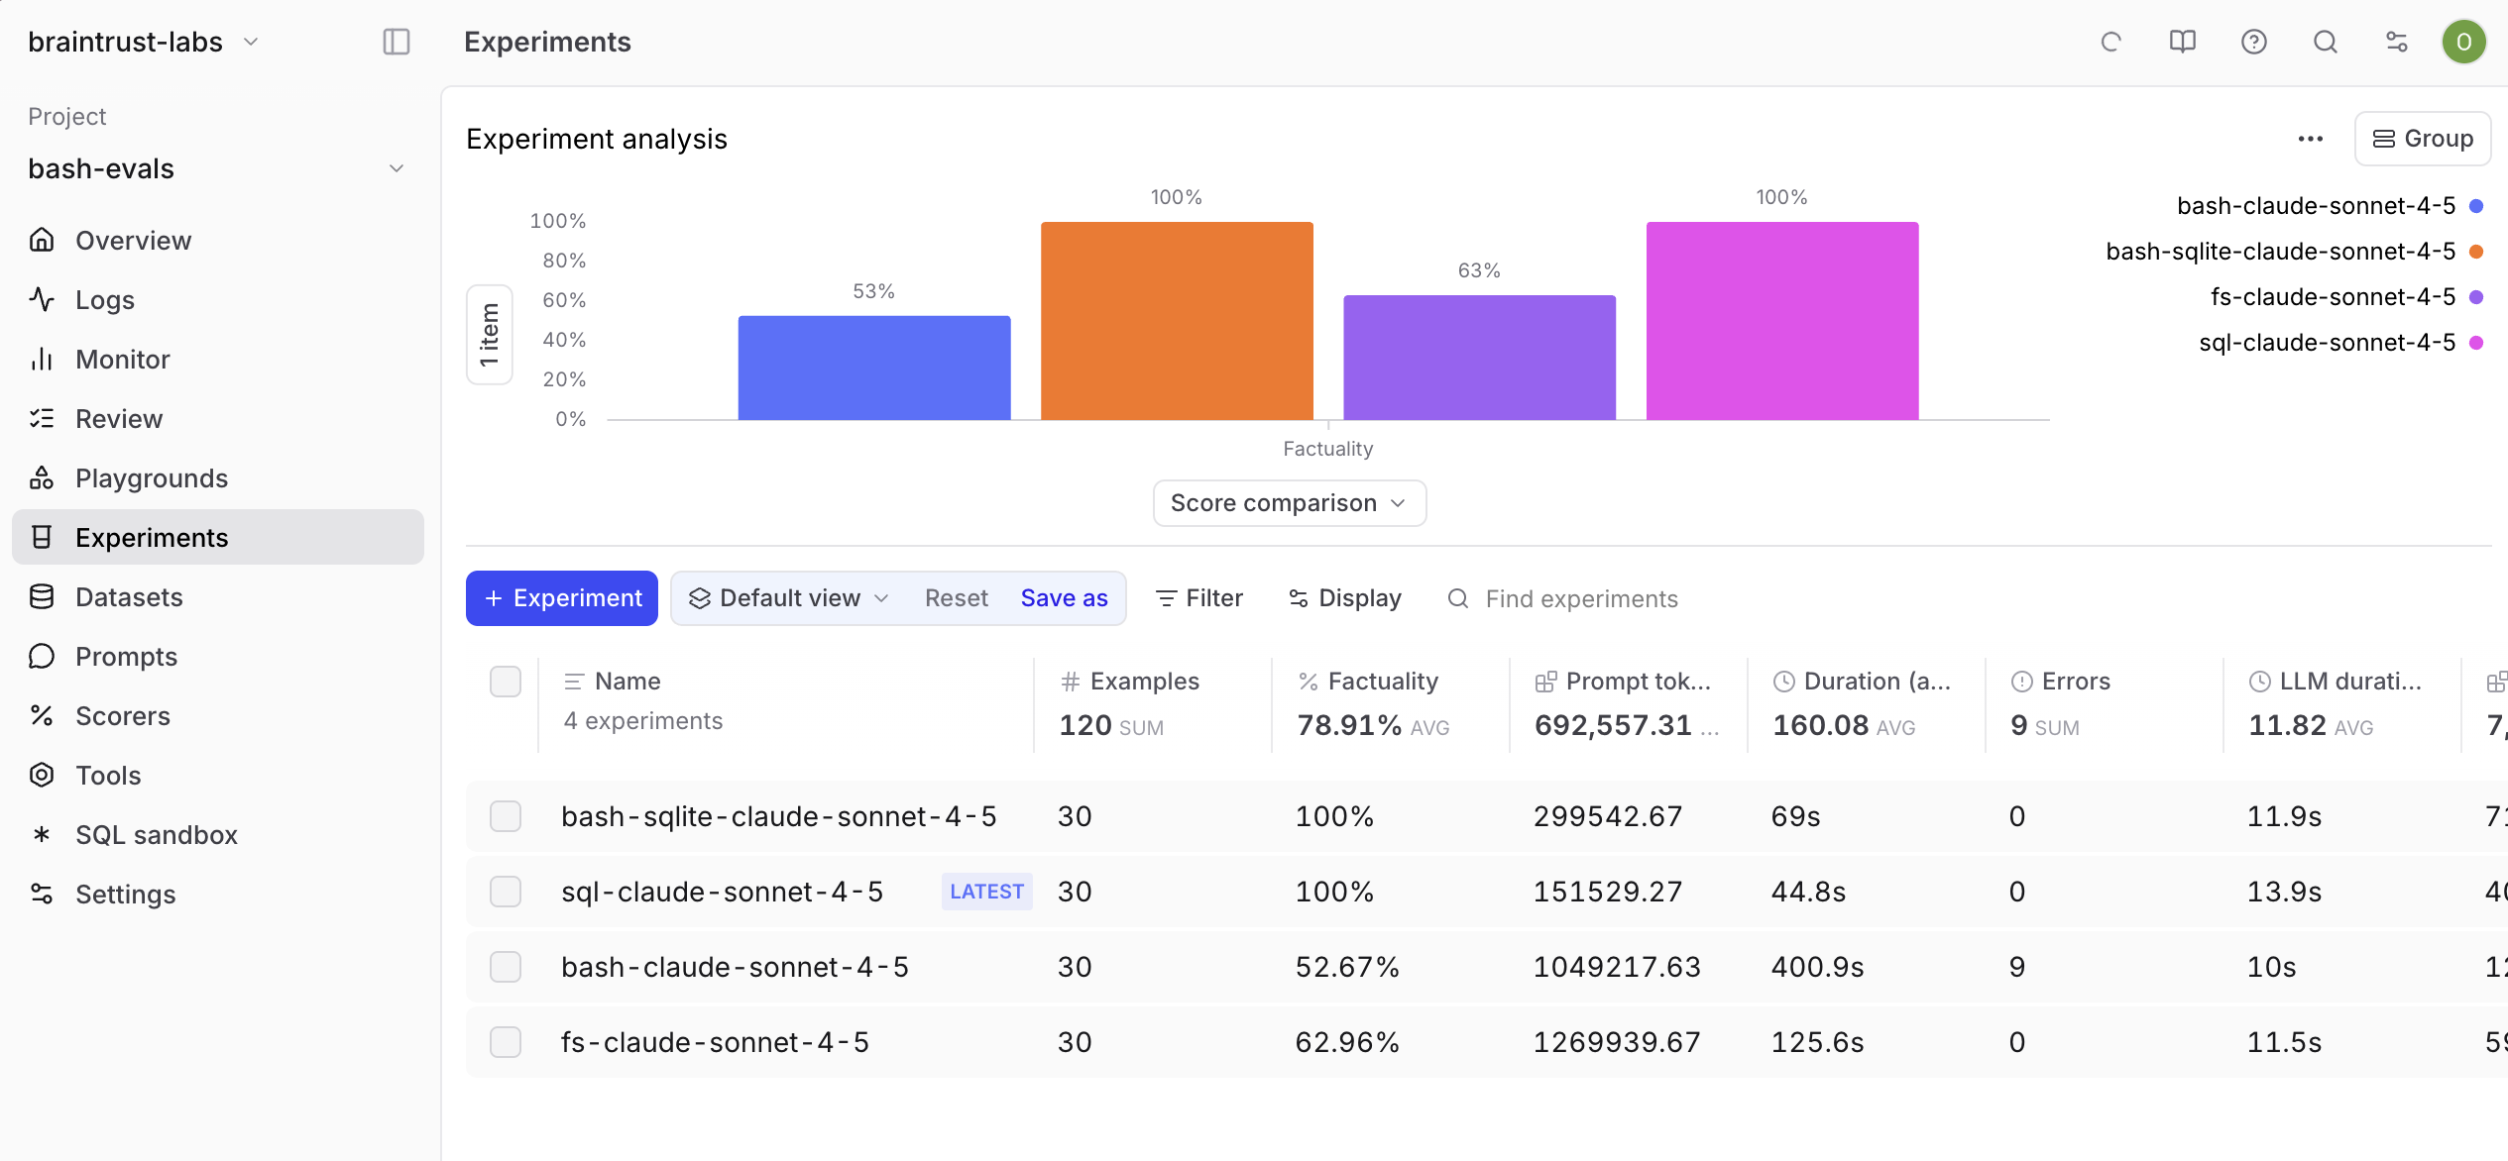This screenshot has height=1161, width=2508.
Task: Open the Default view dropdown
Action: 789,598
